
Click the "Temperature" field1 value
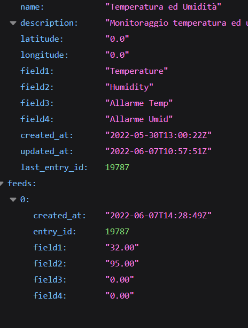coord(136,71)
